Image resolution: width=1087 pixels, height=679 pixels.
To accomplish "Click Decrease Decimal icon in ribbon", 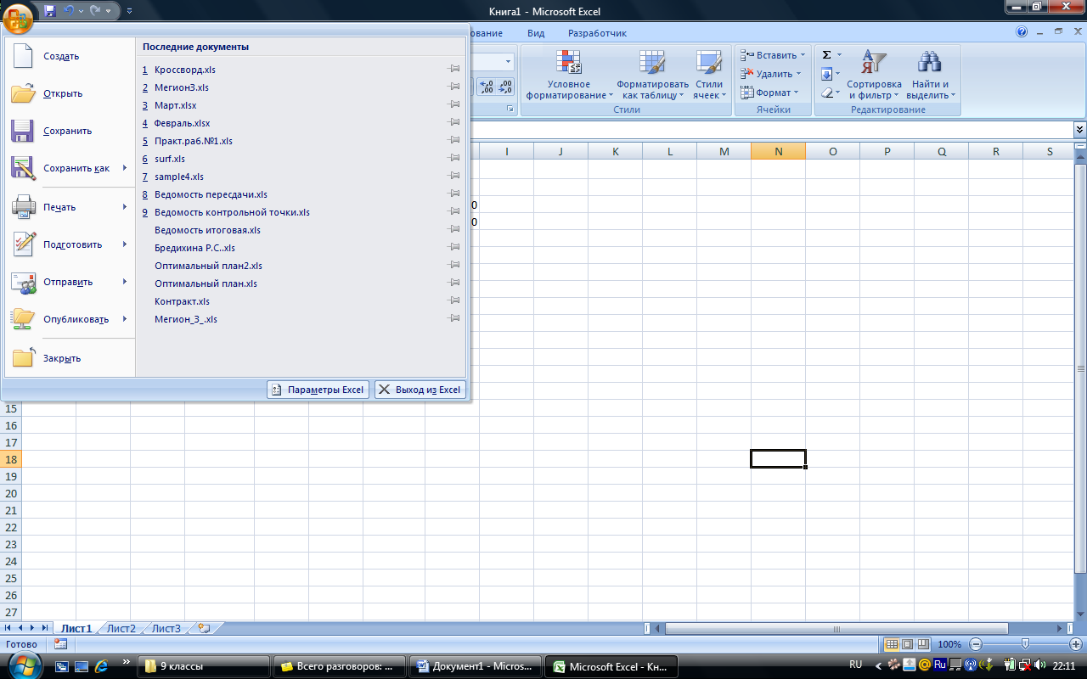I will click(506, 87).
